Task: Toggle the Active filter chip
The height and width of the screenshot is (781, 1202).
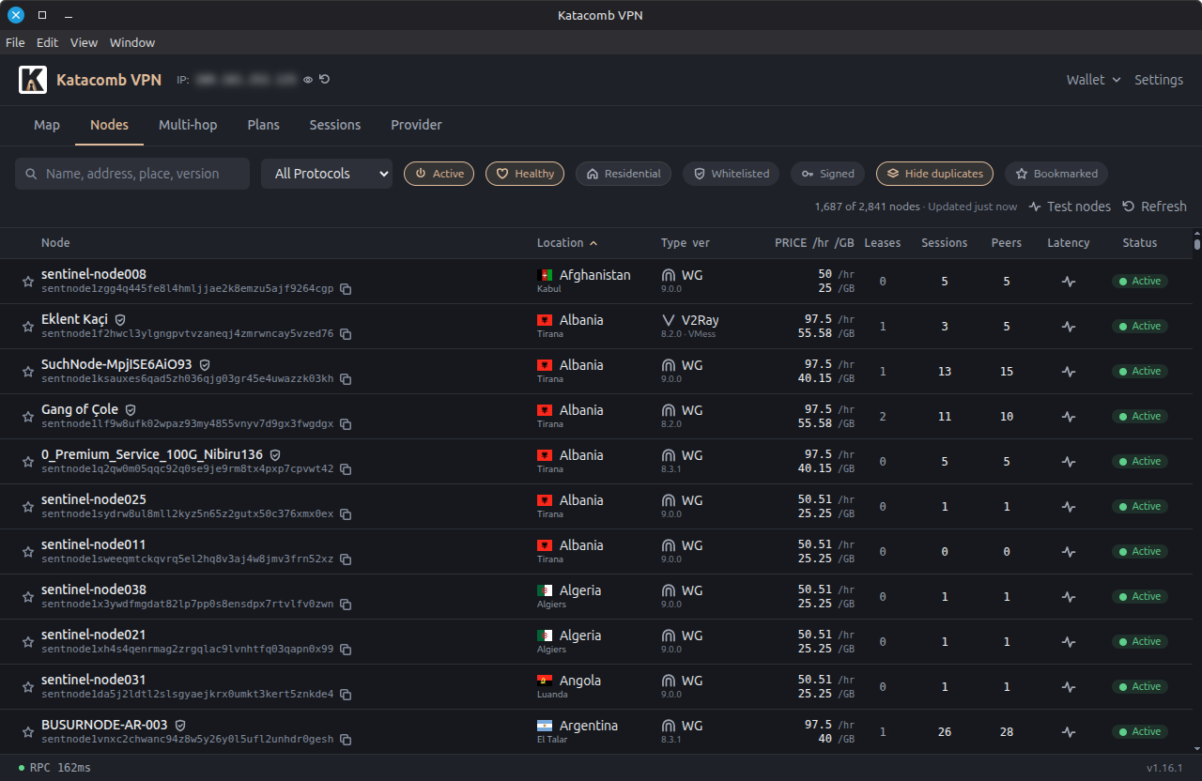Action: tap(439, 174)
